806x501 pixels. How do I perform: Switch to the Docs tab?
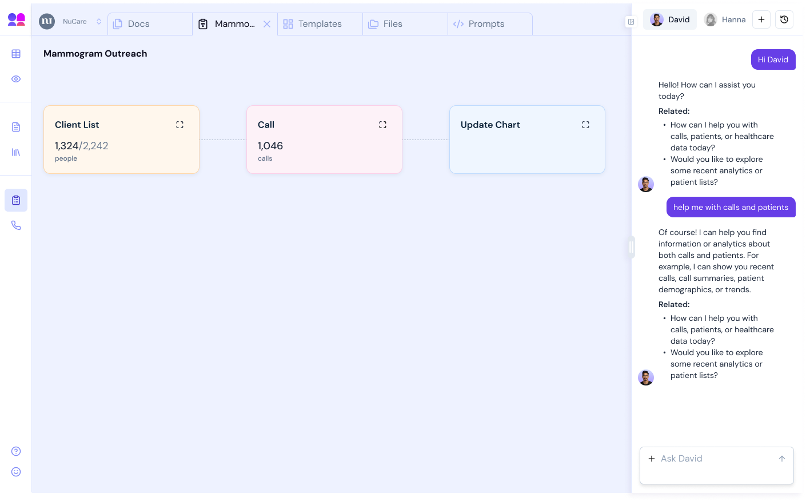[x=138, y=24]
